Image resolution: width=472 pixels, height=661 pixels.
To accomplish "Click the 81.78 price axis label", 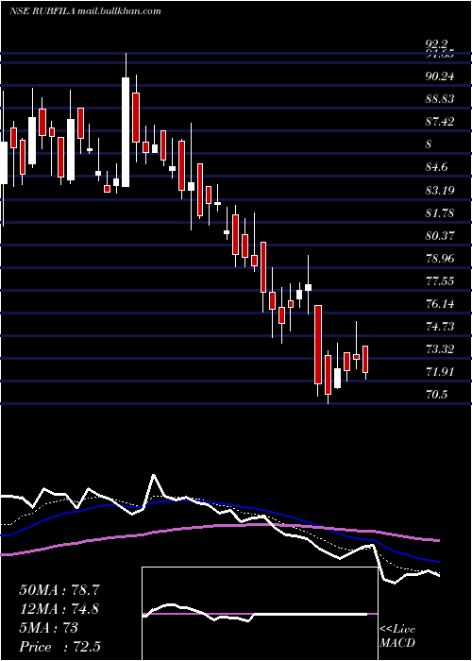I will pos(440,212).
